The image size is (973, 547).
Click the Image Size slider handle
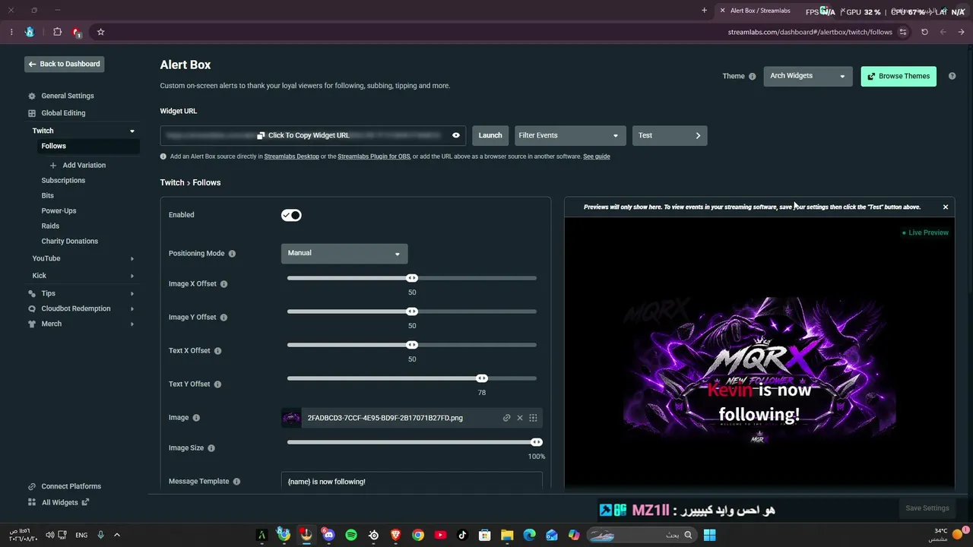(537, 442)
